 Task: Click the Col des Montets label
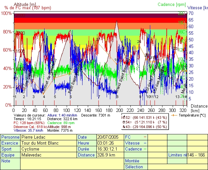tap(159, 79)
